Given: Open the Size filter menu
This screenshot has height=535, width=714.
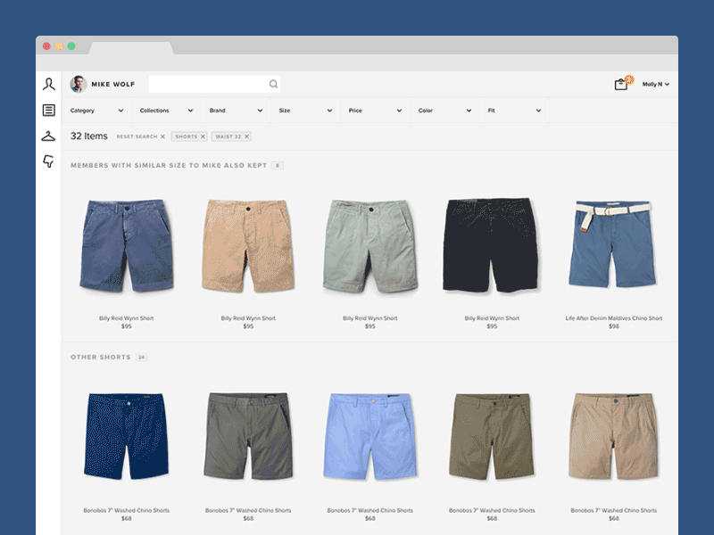Looking at the screenshot, I should coord(305,111).
